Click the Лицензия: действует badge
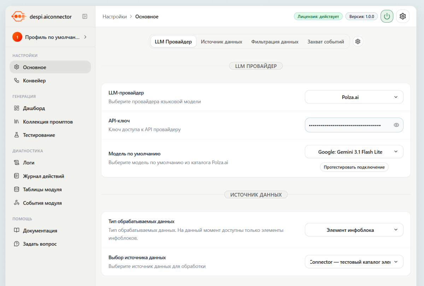Viewport: 424px width, 286px height. click(x=318, y=16)
